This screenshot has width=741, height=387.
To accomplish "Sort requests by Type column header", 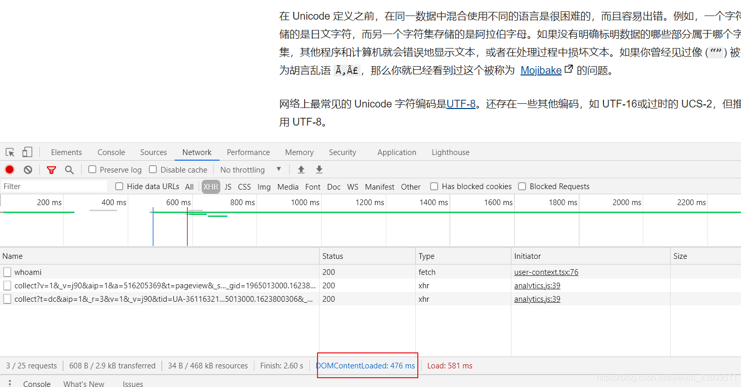I will click(463, 256).
